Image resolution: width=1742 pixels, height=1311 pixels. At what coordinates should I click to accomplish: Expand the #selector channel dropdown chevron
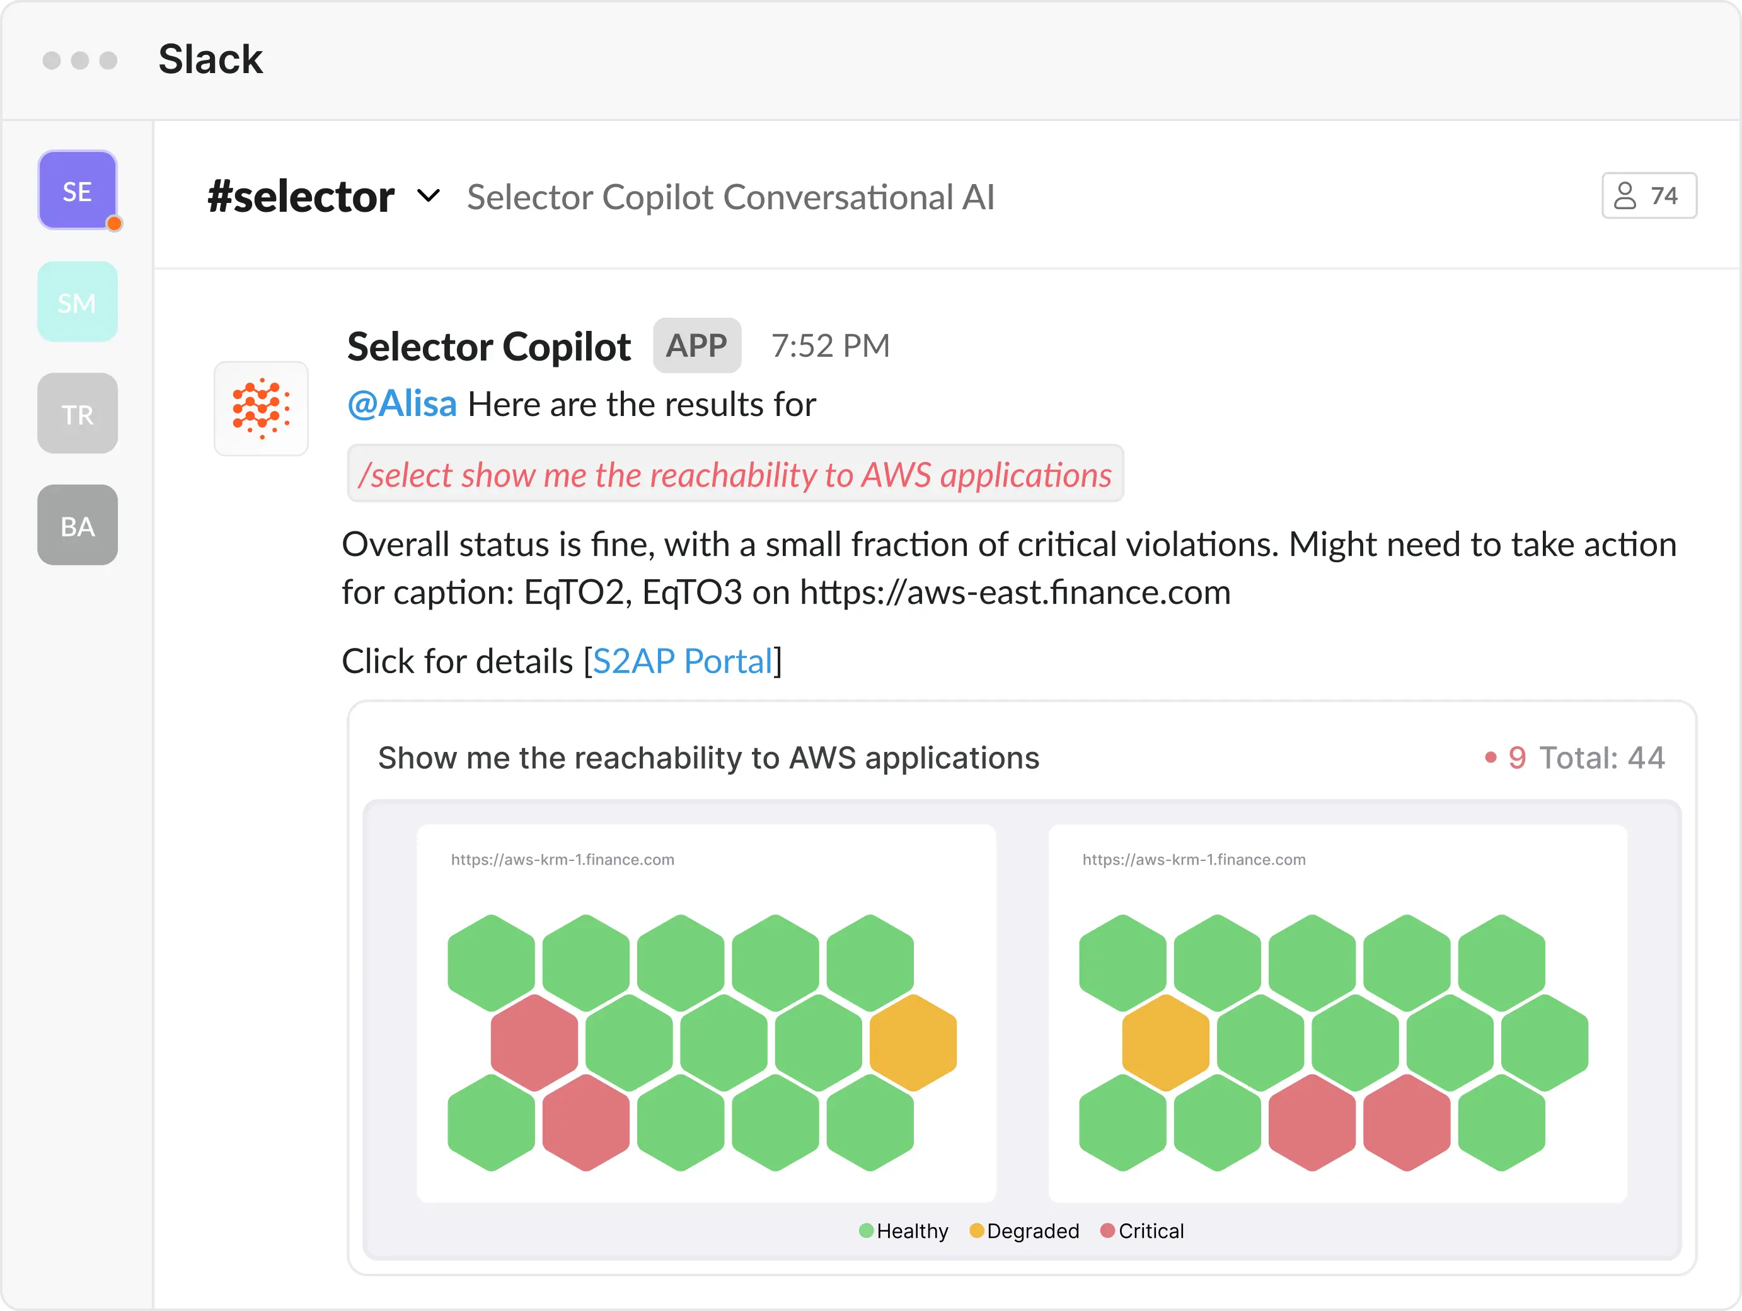click(428, 195)
